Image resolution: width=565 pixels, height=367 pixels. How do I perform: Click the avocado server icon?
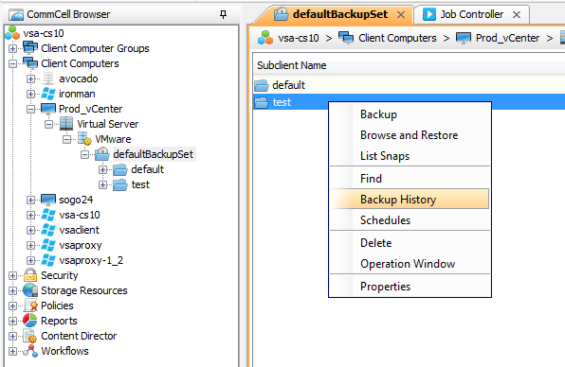pos(48,79)
